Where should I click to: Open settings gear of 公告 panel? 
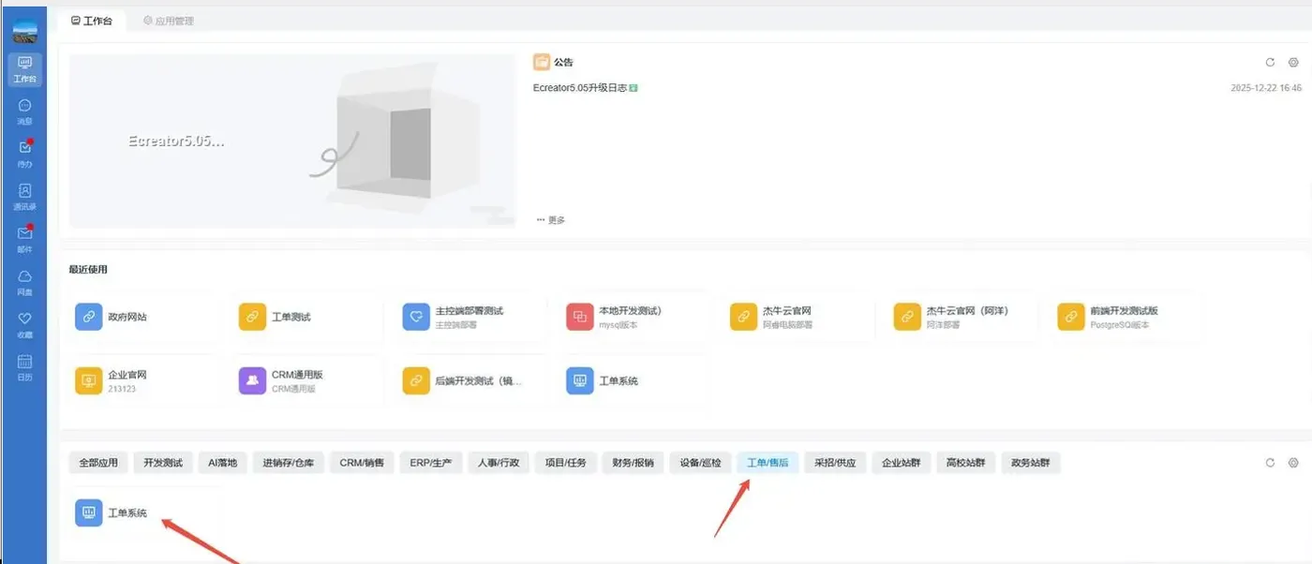[x=1293, y=63]
